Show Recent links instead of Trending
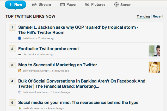The height and width of the screenshot is (111, 167). 158,16
